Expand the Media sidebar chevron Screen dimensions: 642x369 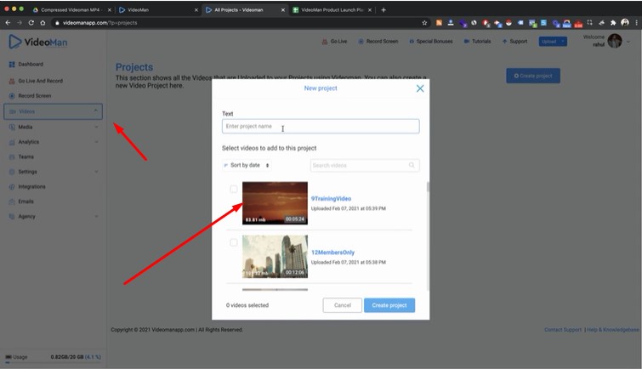(96, 127)
